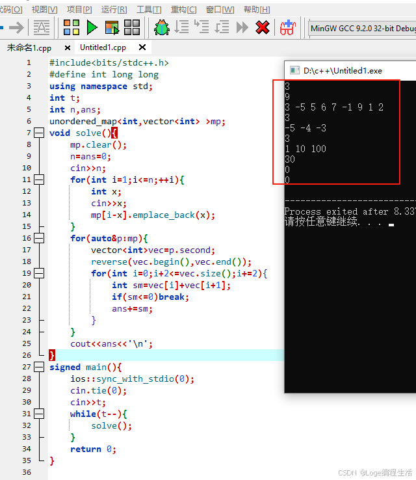This screenshot has height=480, width=416.
Task: Click on '#define int long long' line
Action: click(x=104, y=74)
